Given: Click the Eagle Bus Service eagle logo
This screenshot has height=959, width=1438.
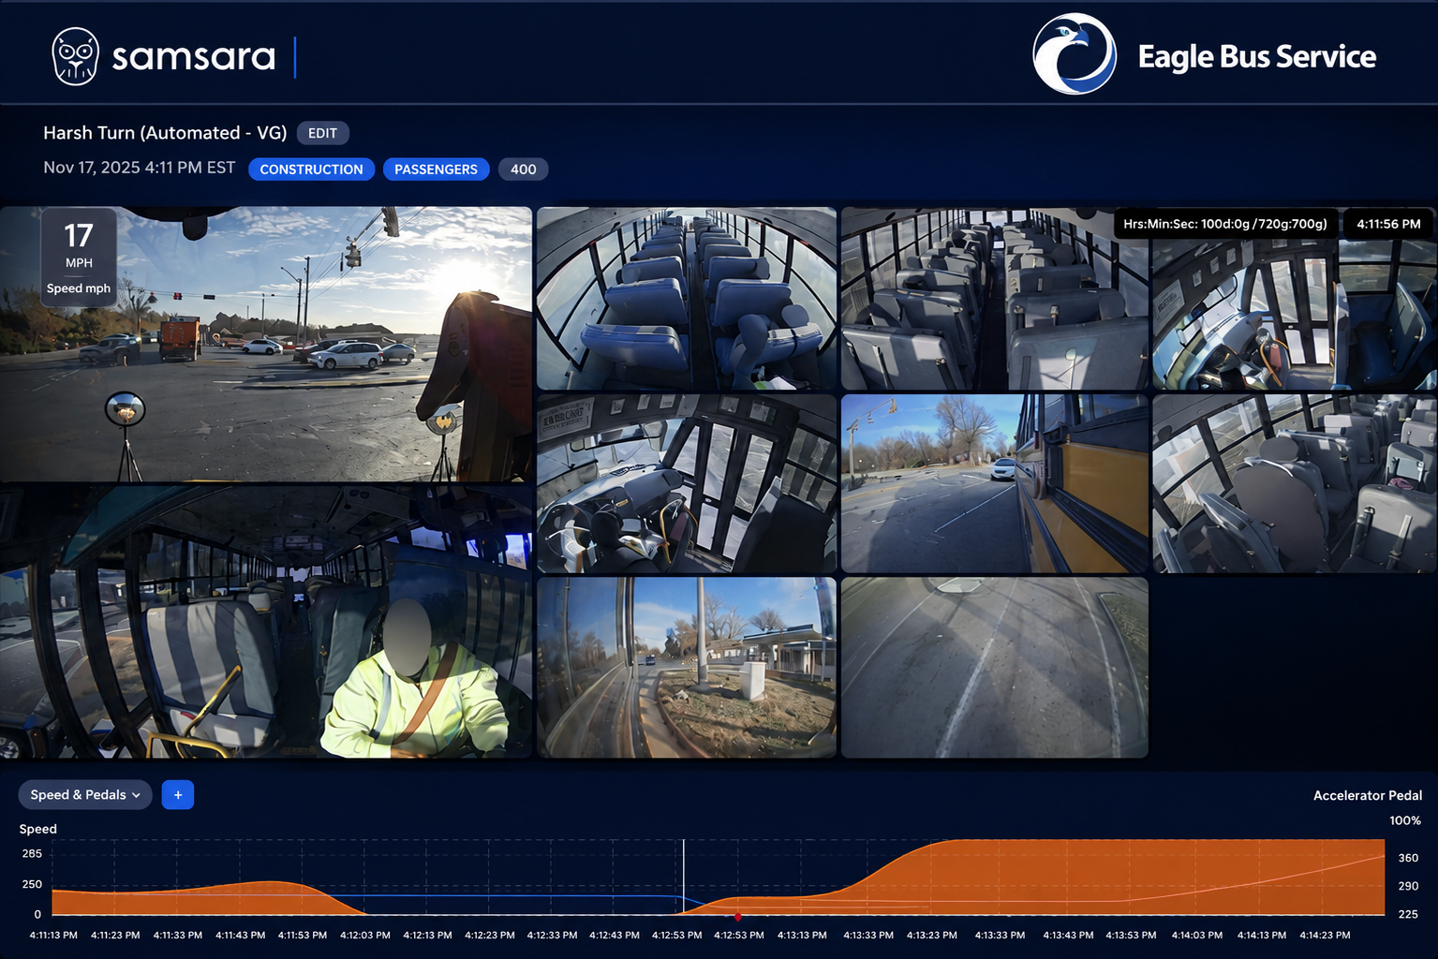Looking at the screenshot, I should pos(1075,54).
